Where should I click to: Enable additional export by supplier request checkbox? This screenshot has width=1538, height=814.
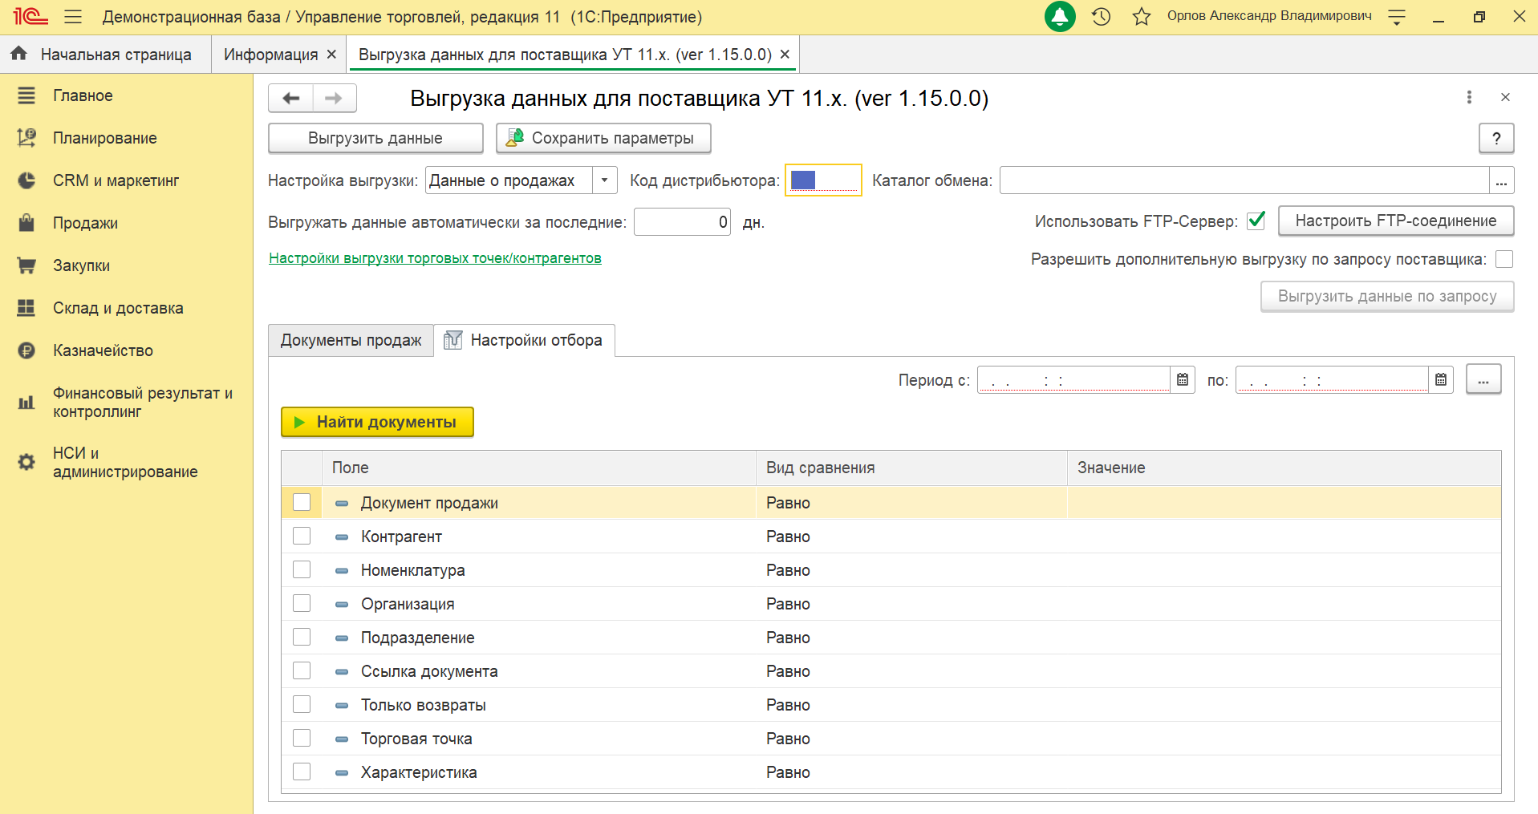(x=1504, y=259)
